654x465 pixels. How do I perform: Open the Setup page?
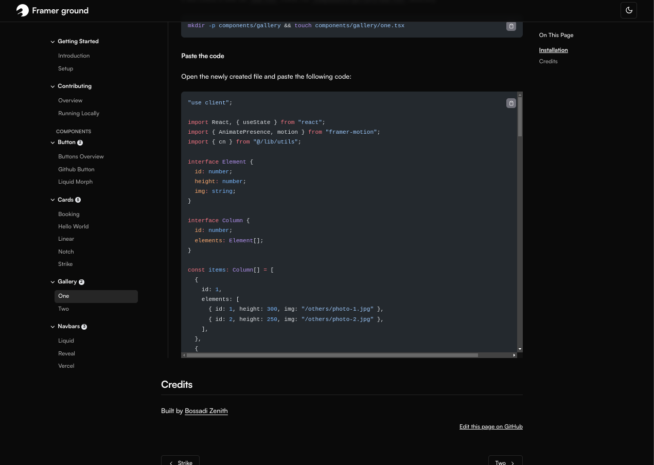[x=65, y=69]
